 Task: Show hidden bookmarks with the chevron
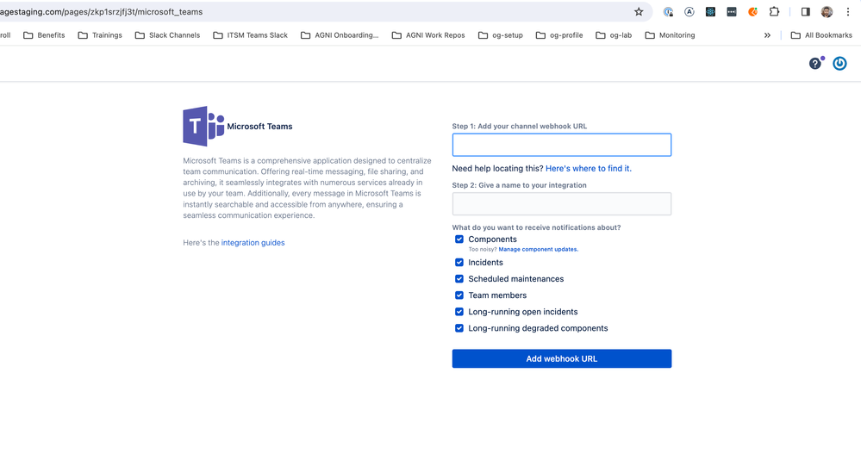[767, 35]
